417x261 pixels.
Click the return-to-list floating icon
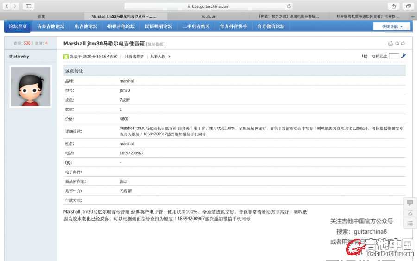click(410, 223)
